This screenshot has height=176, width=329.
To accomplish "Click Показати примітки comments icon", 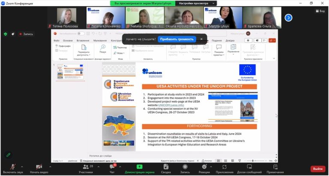I will click(219, 47).
